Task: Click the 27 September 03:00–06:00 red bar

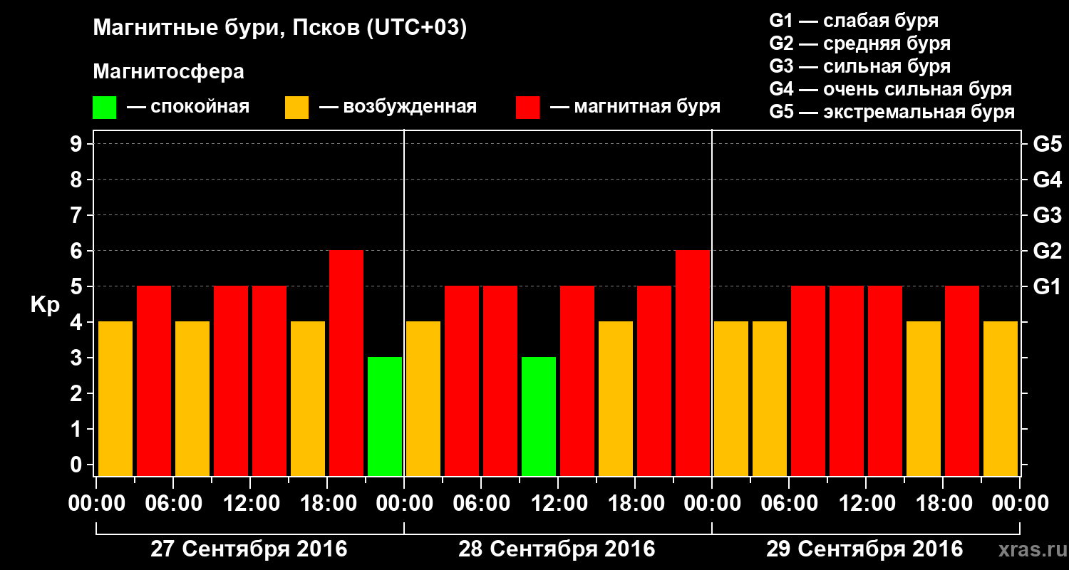Action: point(154,380)
